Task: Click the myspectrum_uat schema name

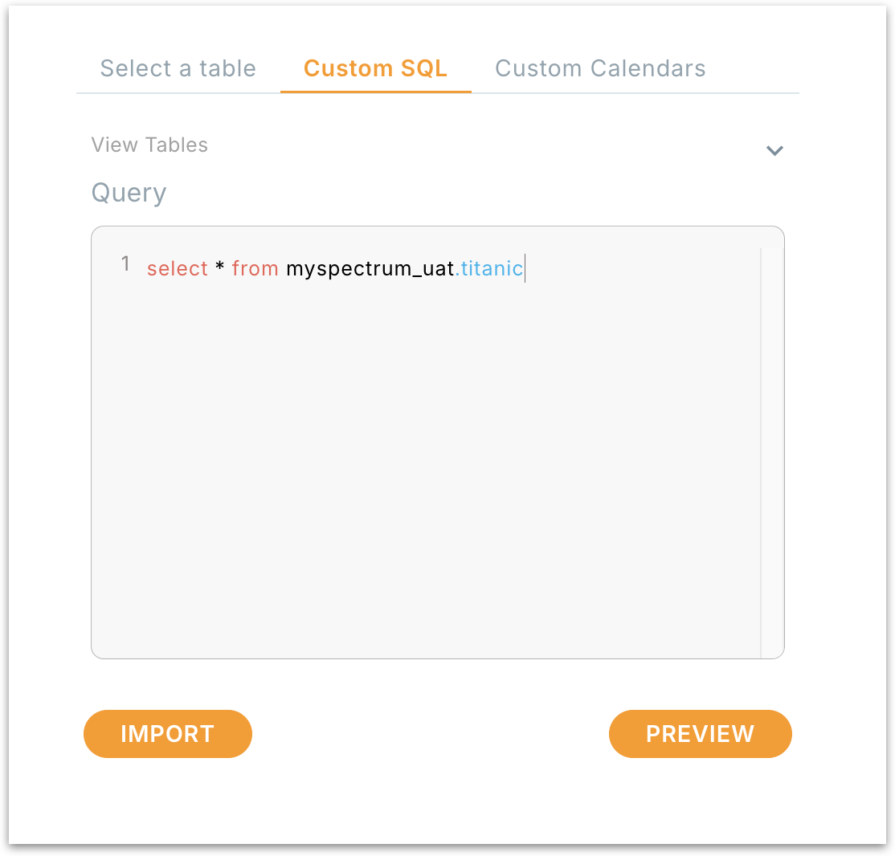Action: (x=370, y=268)
